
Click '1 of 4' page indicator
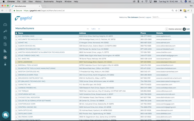click(x=93, y=29)
